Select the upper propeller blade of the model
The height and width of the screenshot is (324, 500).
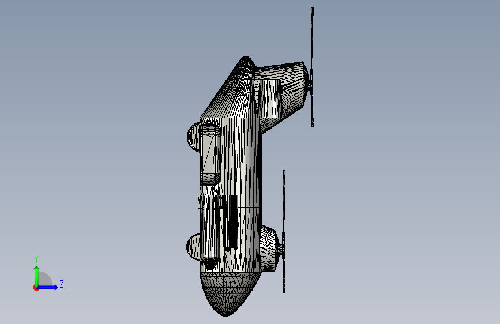(x=312, y=67)
